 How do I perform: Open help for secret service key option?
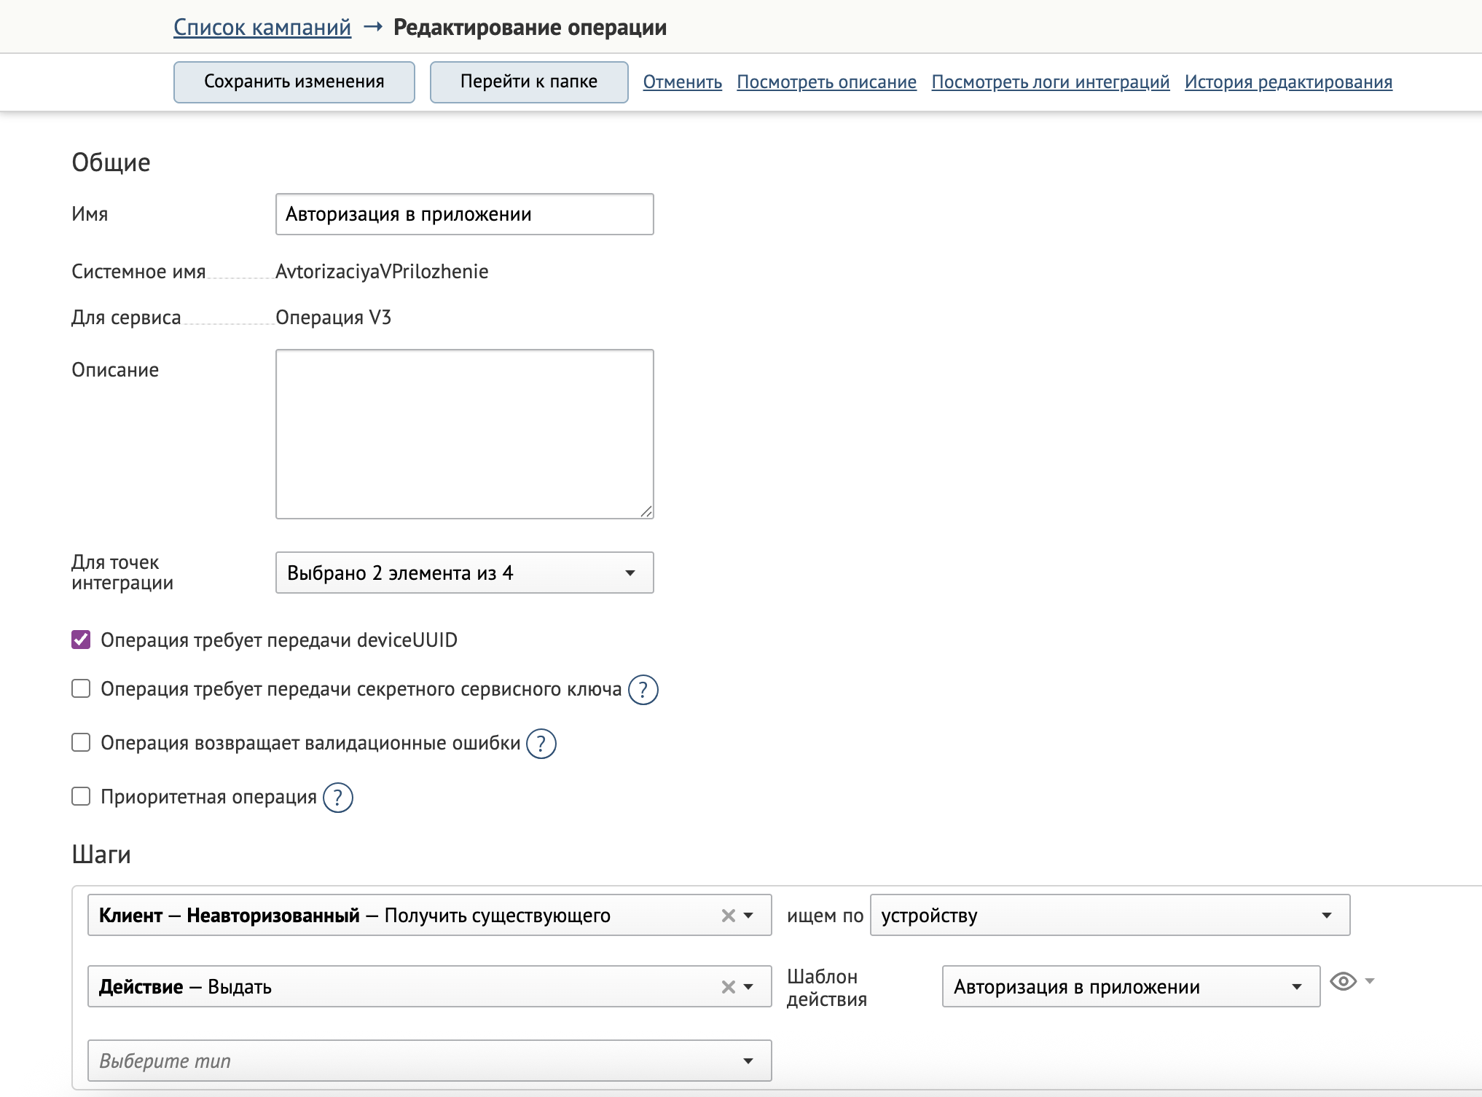tap(643, 690)
